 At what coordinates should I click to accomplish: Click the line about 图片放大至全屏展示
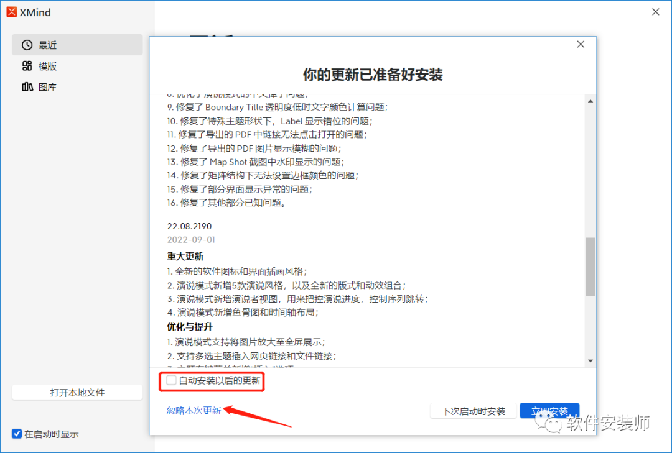pos(246,342)
